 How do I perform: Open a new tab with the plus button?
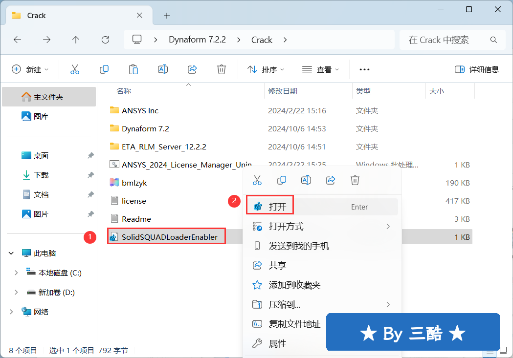(167, 15)
